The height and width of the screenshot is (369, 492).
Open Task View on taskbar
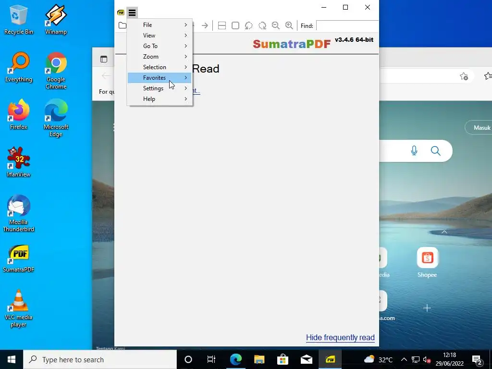pyautogui.click(x=211, y=359)
